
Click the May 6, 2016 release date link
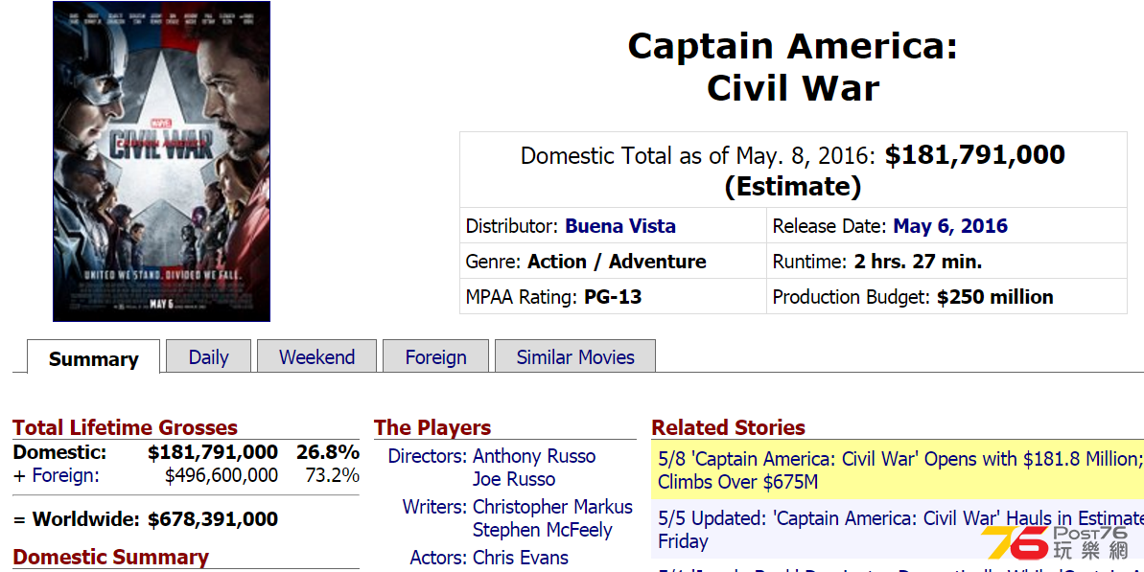click(x=950, y=226)
